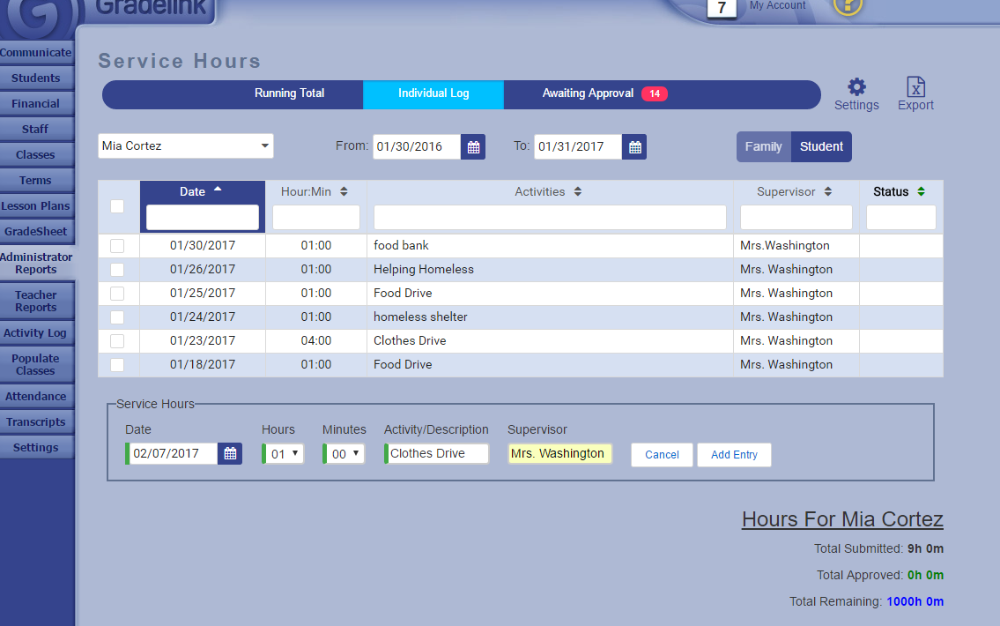1000x626 pixels.
Task: Sort by Hour:Min column arrows
Action: coord(344,192)
